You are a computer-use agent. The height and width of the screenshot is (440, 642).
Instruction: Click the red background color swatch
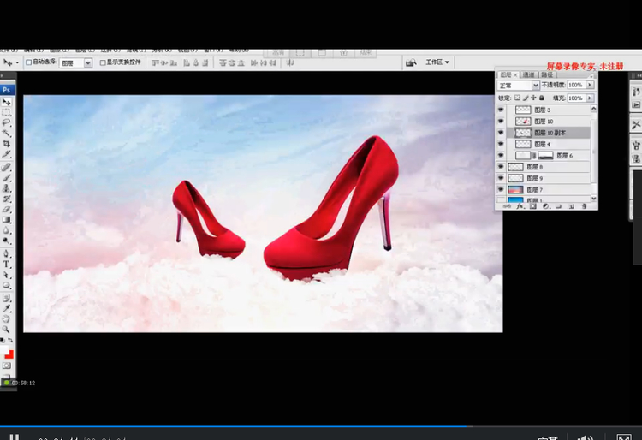pos(9,355)
